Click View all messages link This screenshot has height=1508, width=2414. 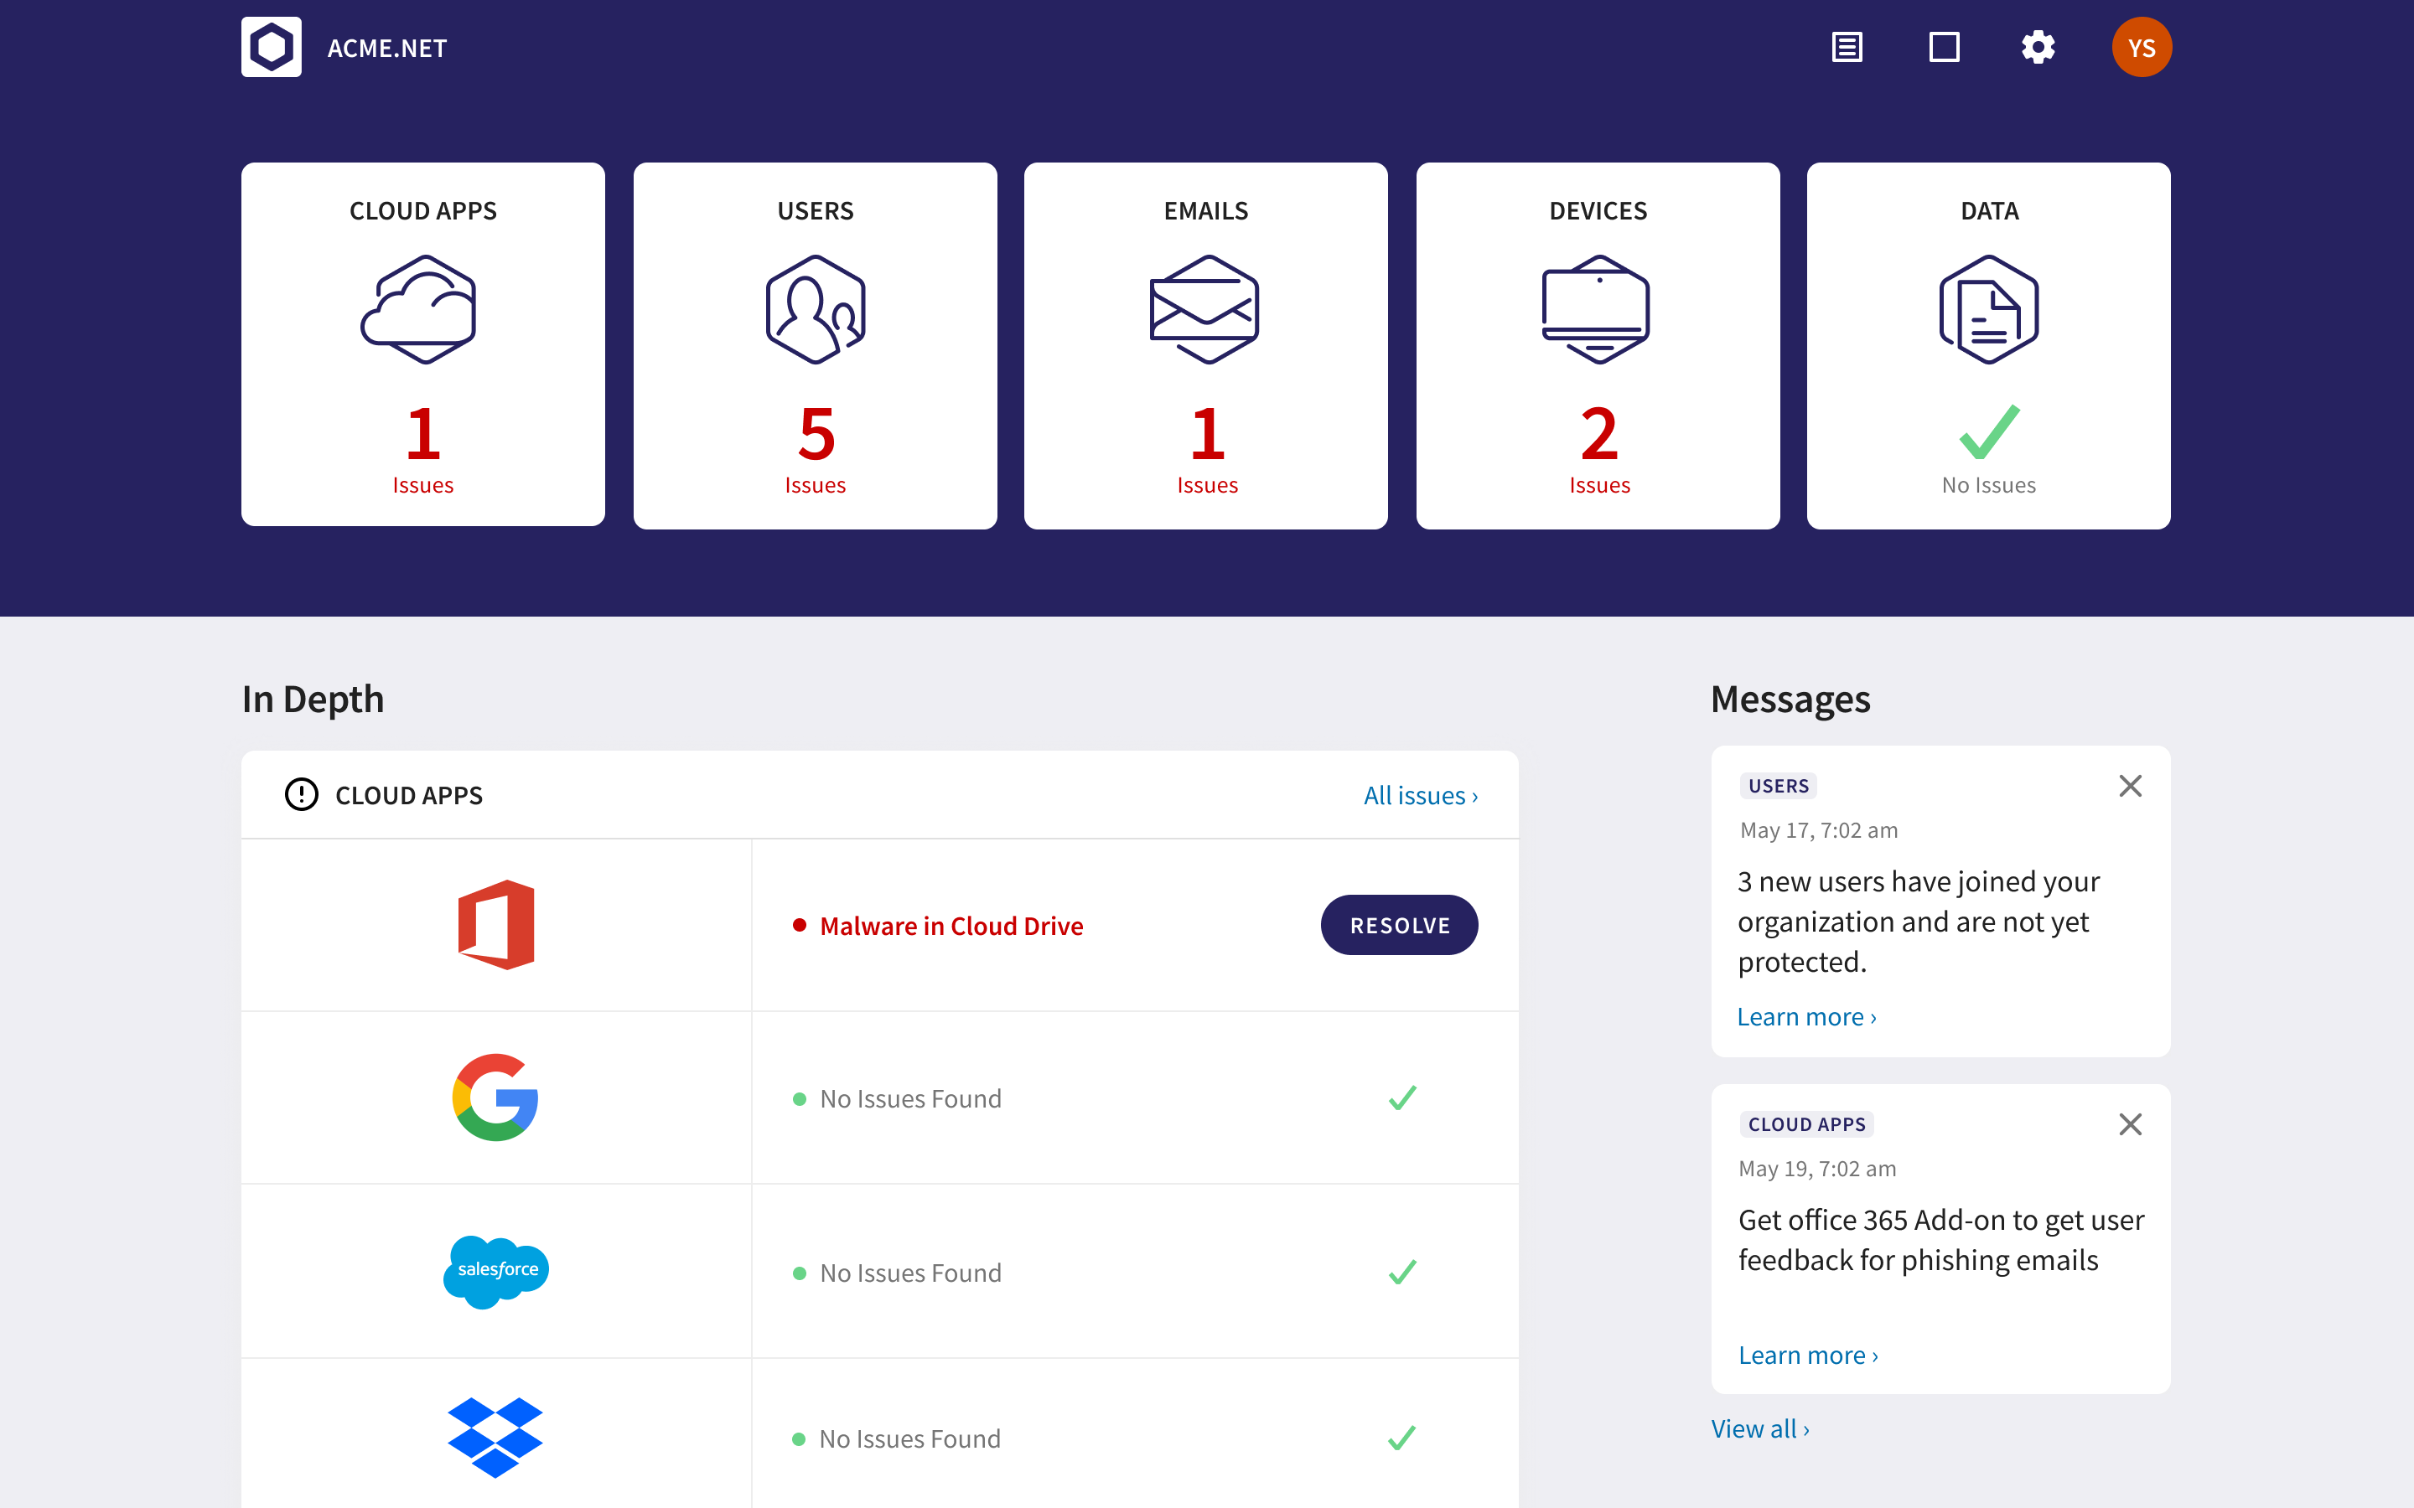pyautogui.click(x=1759, y=1428)
